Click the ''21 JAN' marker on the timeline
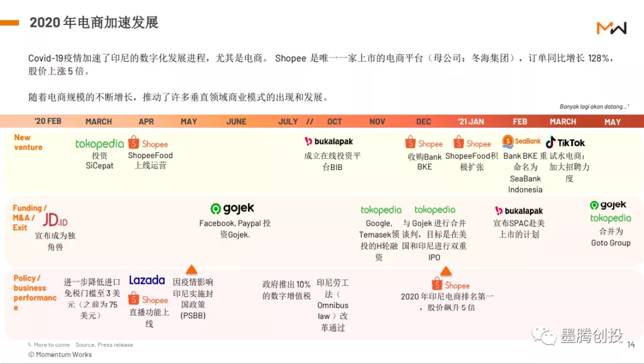This screenshot has width=644, height=364. 471,121
